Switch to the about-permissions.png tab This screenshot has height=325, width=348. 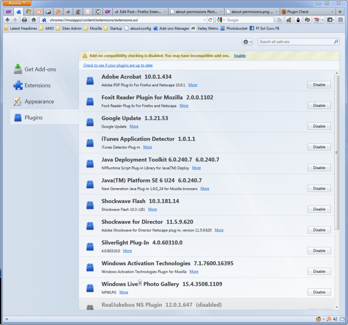(252, 12)
